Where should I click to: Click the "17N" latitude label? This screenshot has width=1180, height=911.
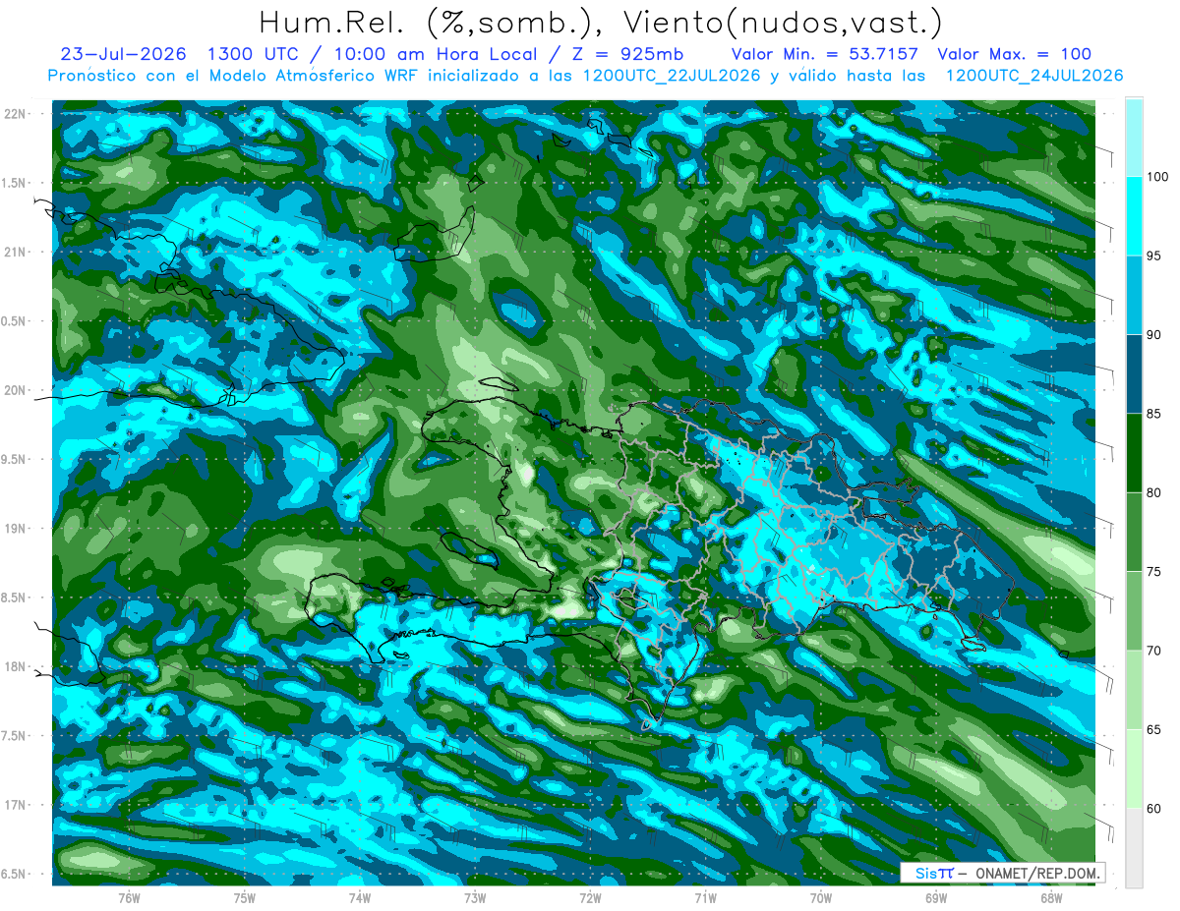coord(17,805)
